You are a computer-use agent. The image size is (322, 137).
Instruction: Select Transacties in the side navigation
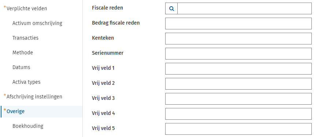(x=25, y=38)
